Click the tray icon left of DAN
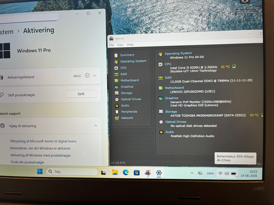 200,173
